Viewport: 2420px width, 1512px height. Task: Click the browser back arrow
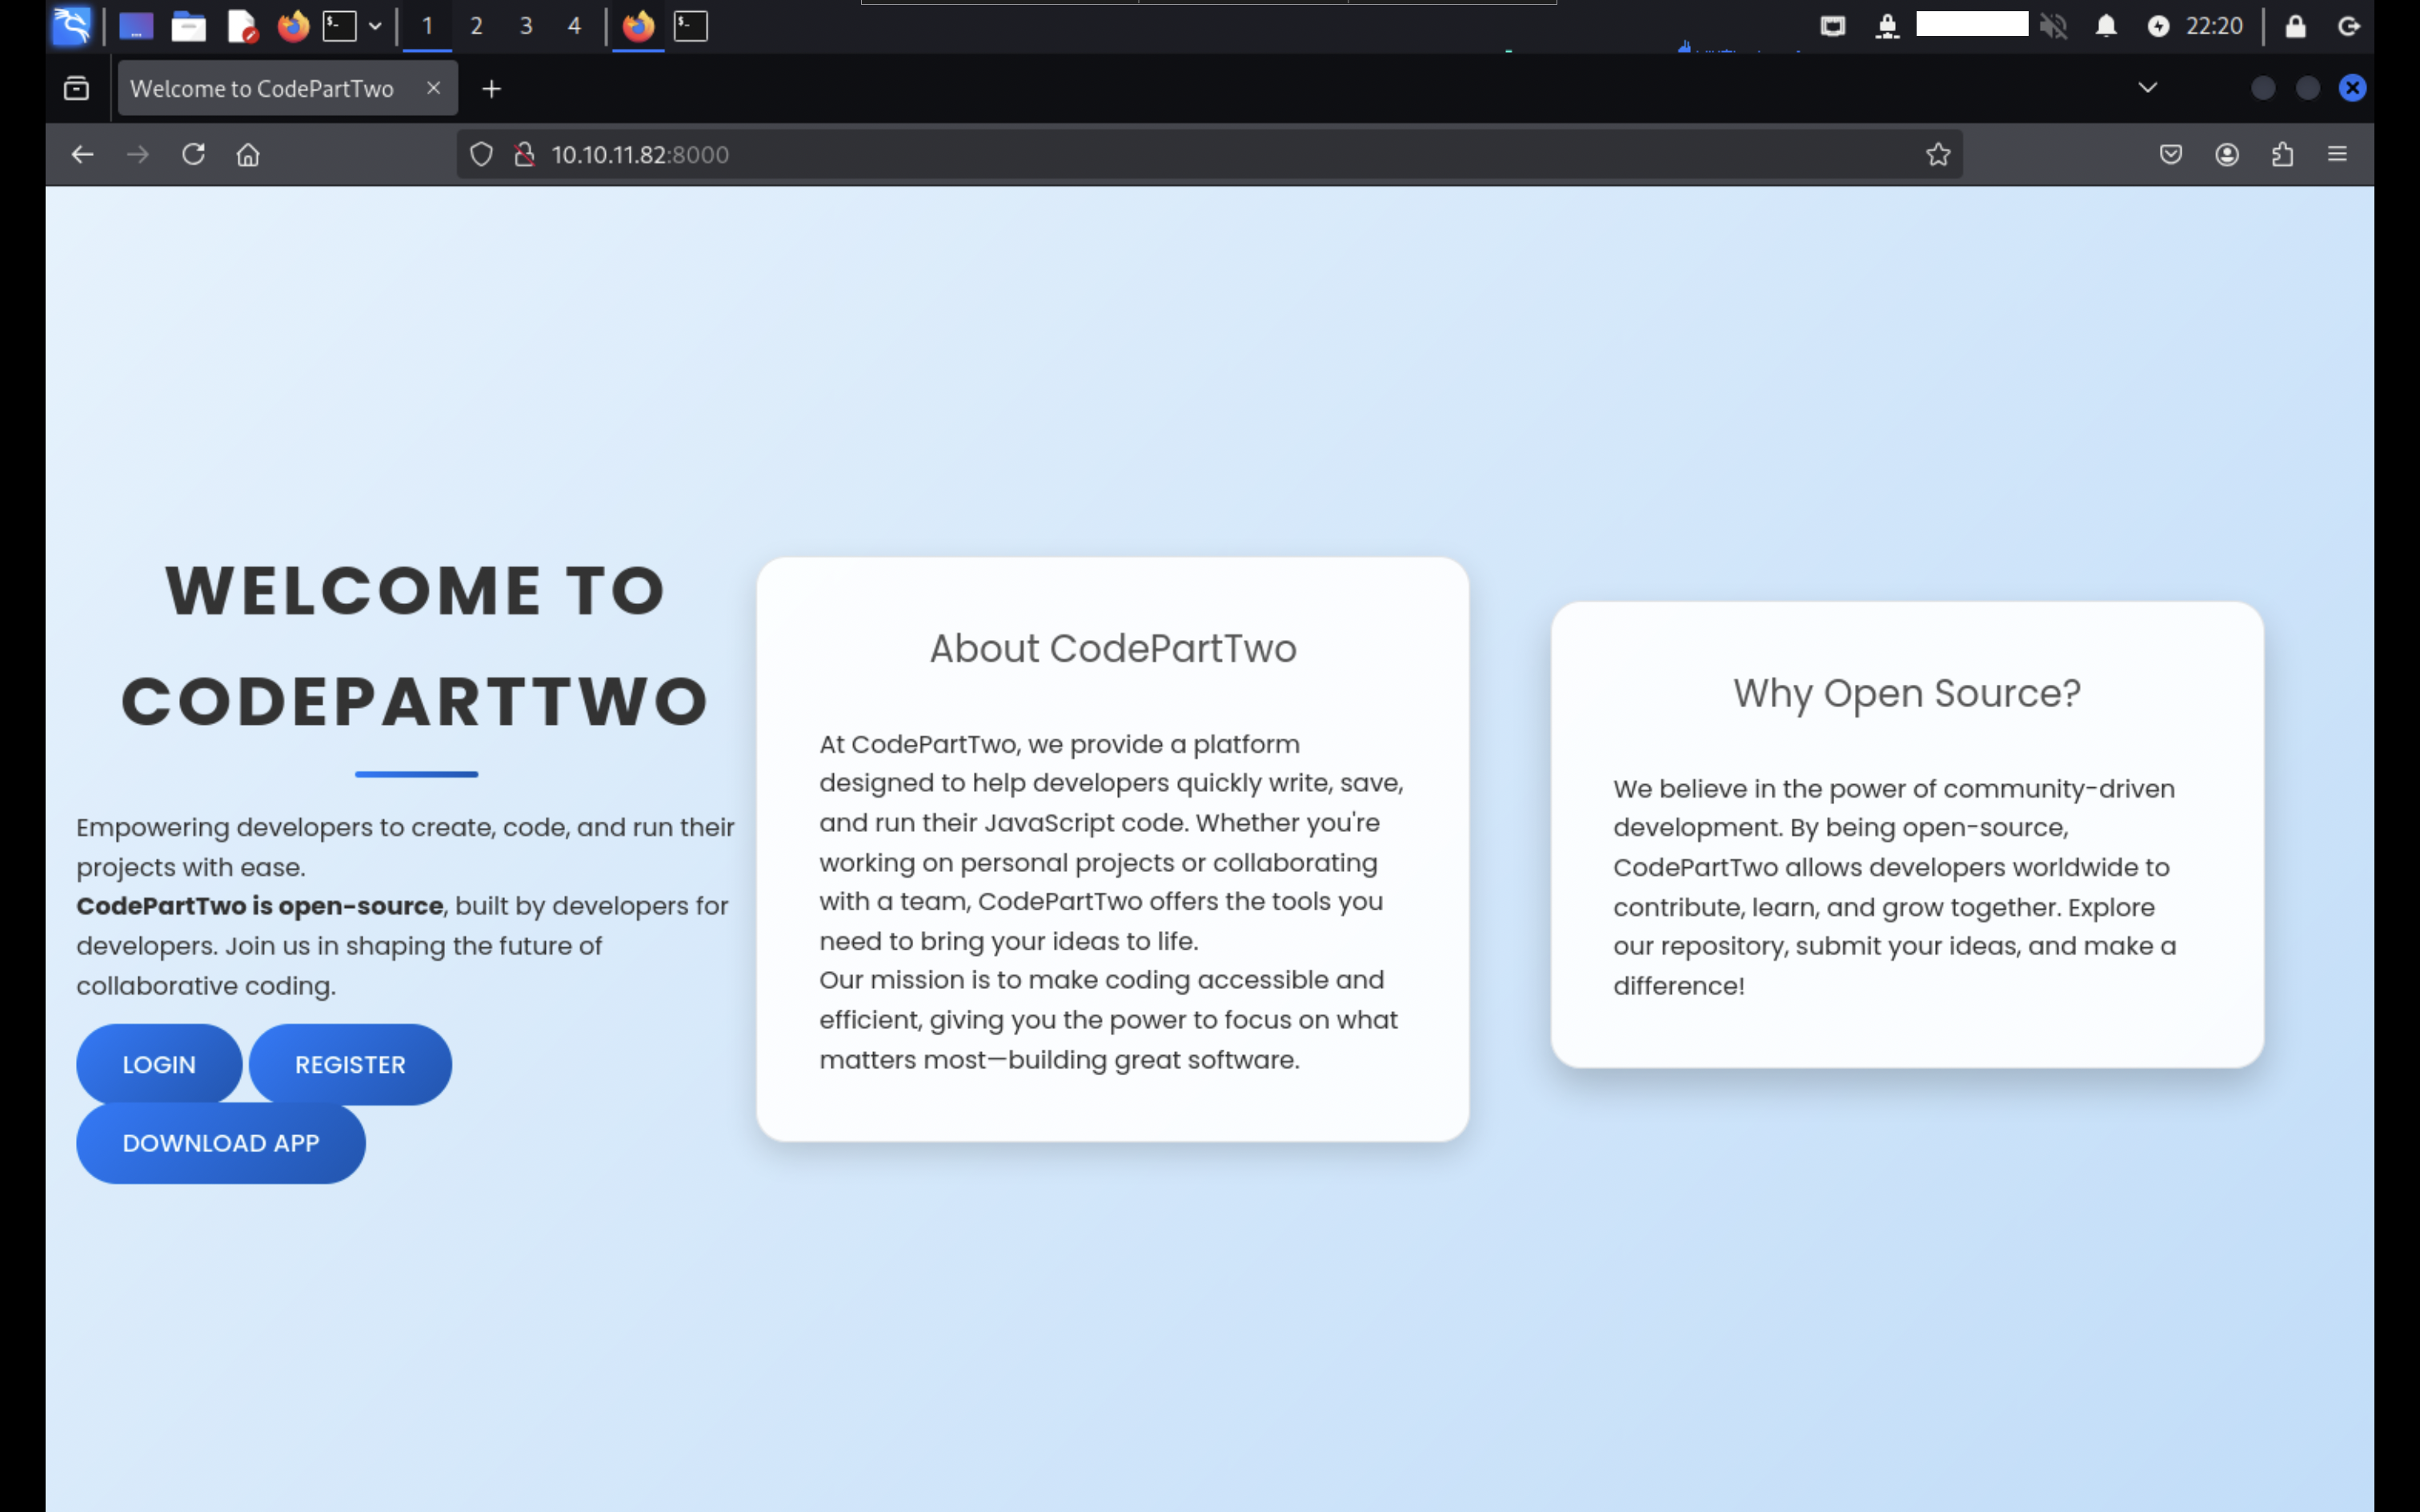click(x=82, y=154)
